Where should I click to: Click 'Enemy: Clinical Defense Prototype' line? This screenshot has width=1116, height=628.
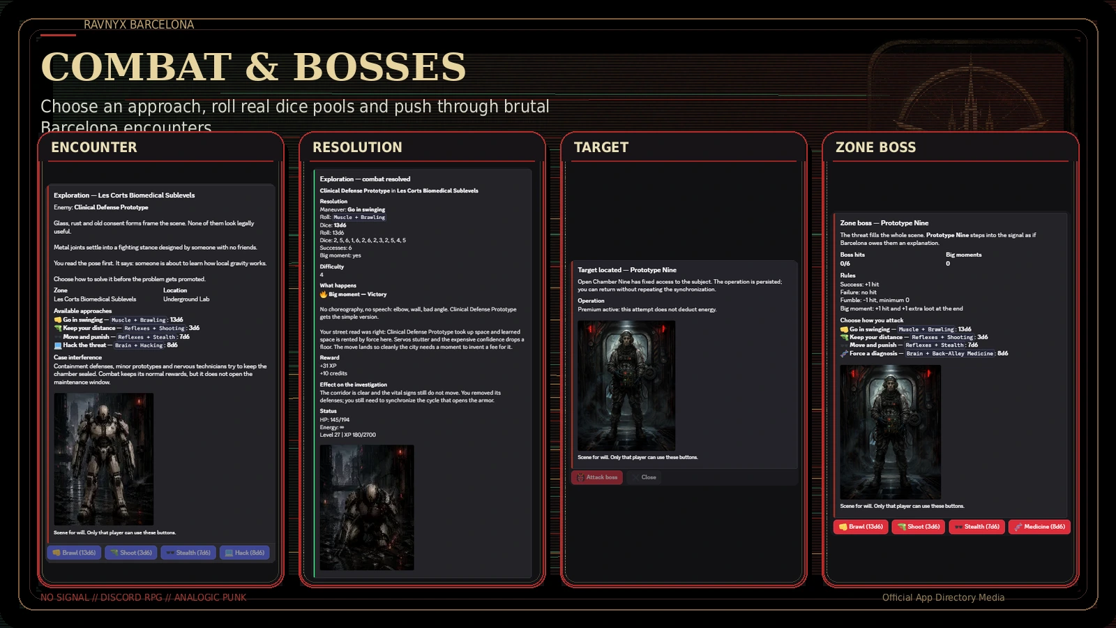[x=101, y=207]
